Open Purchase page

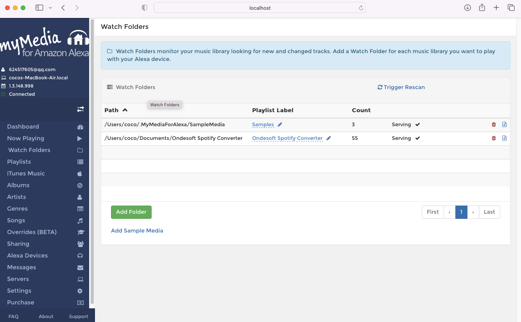[x=20, y=302]
